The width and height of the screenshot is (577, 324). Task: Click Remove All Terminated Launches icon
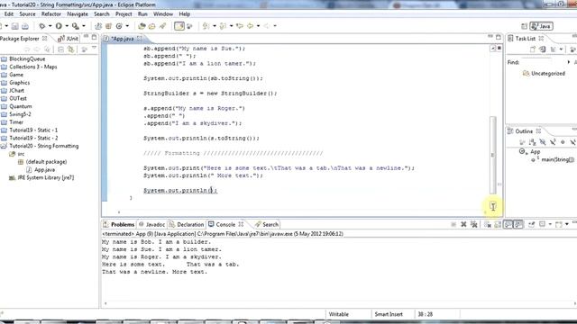coord(474,224)
